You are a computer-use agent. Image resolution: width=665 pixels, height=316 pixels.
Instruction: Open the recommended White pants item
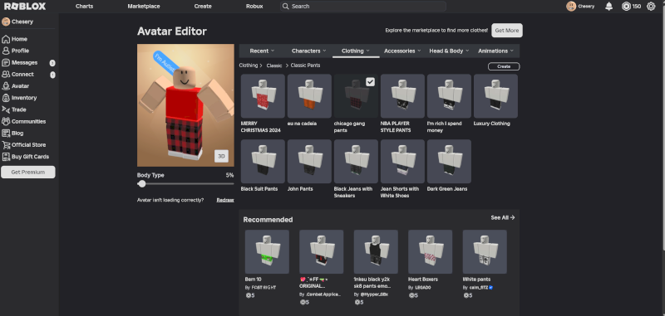click(485, 251)
